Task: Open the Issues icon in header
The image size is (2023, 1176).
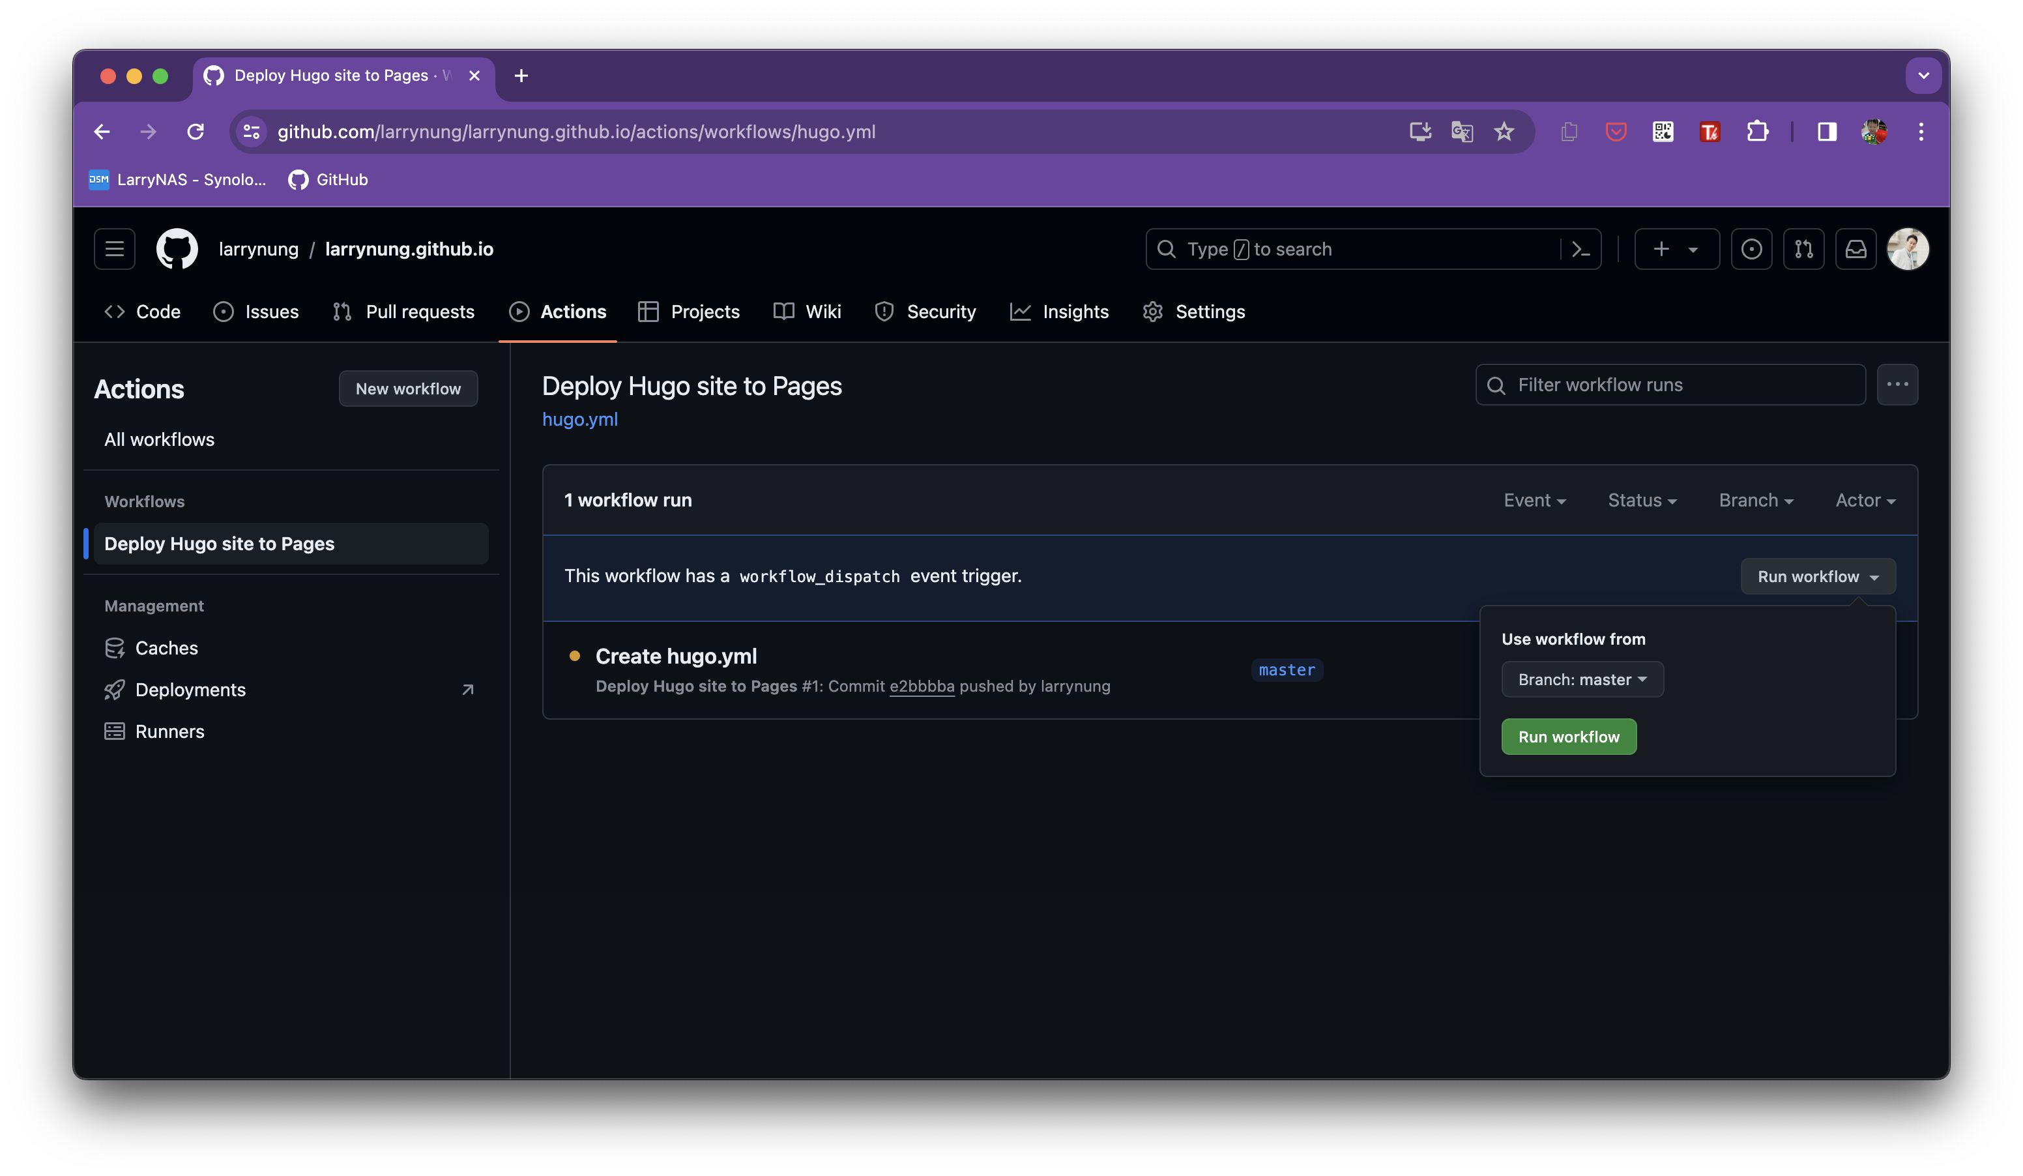Action: coord(1751,249)
